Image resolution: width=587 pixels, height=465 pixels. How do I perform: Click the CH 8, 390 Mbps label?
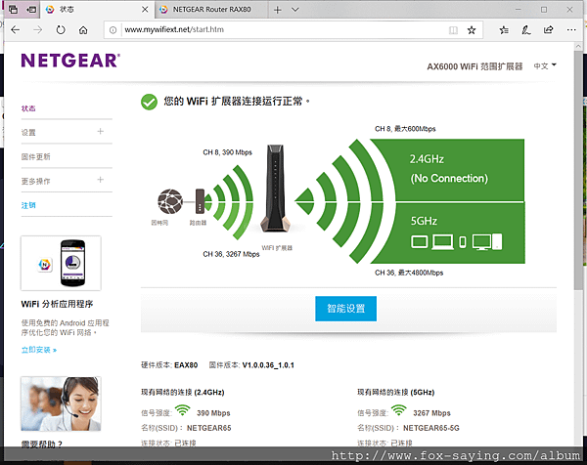227,152
